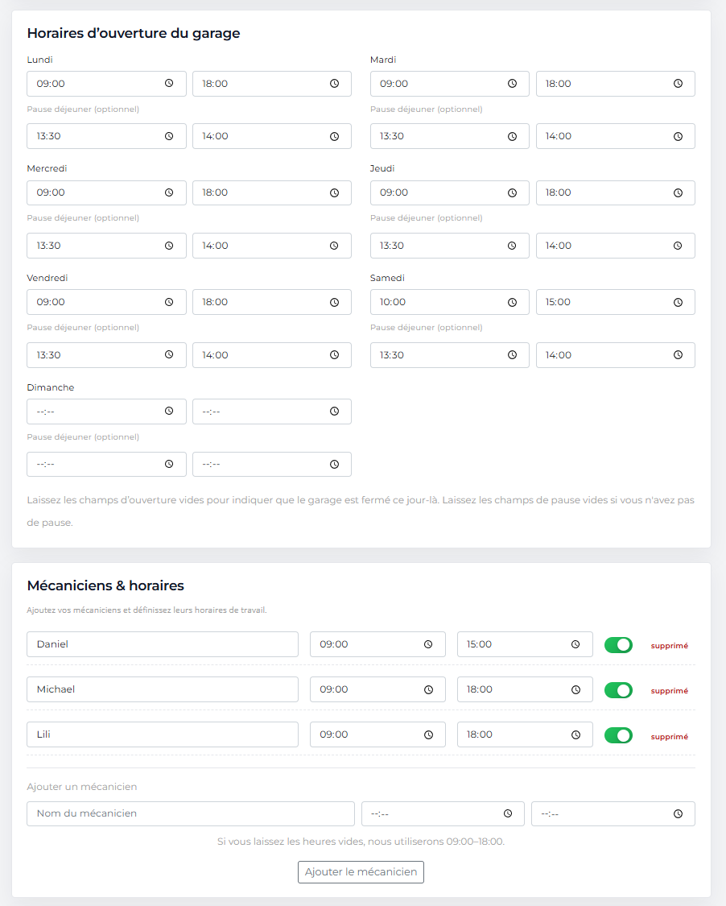The height and width of the screenshot is (906, 726).
Task: Toggle the switch next to Lili
Action: (618, 734)
